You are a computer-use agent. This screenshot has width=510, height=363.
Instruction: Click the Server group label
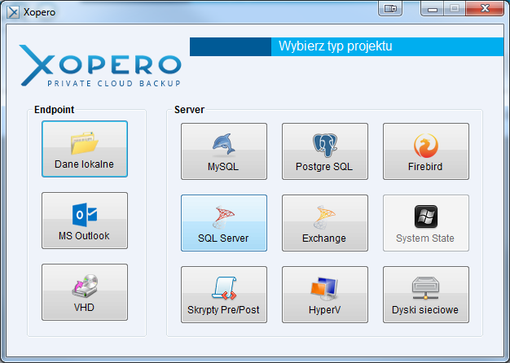pos(189,110)
